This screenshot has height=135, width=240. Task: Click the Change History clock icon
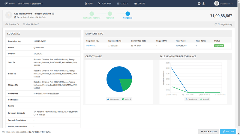[216, 24]
